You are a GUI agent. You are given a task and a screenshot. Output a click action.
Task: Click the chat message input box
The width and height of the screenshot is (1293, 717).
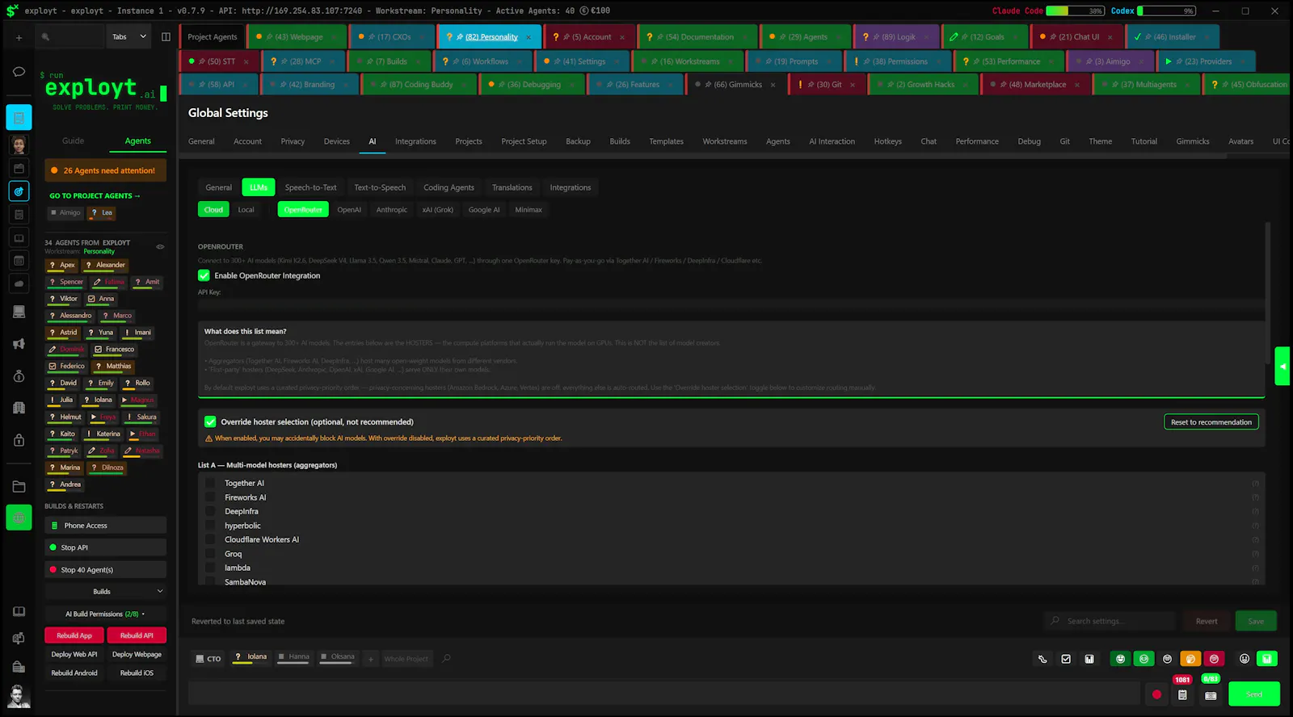(x=663, y=694)
